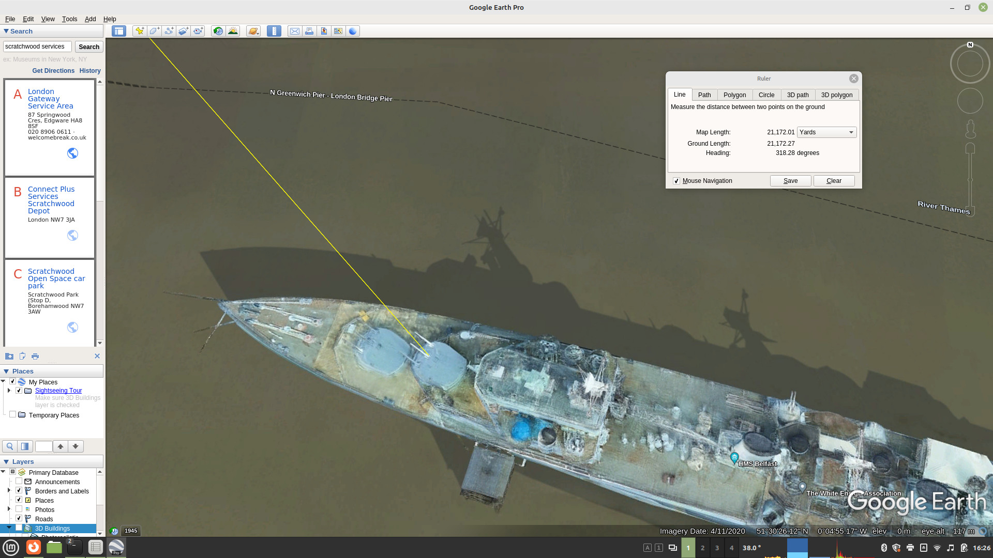The width and height of the screenshot is (993, 558).
Task: Click the Email envelope toolbar icon
Action: pos(295,31)
